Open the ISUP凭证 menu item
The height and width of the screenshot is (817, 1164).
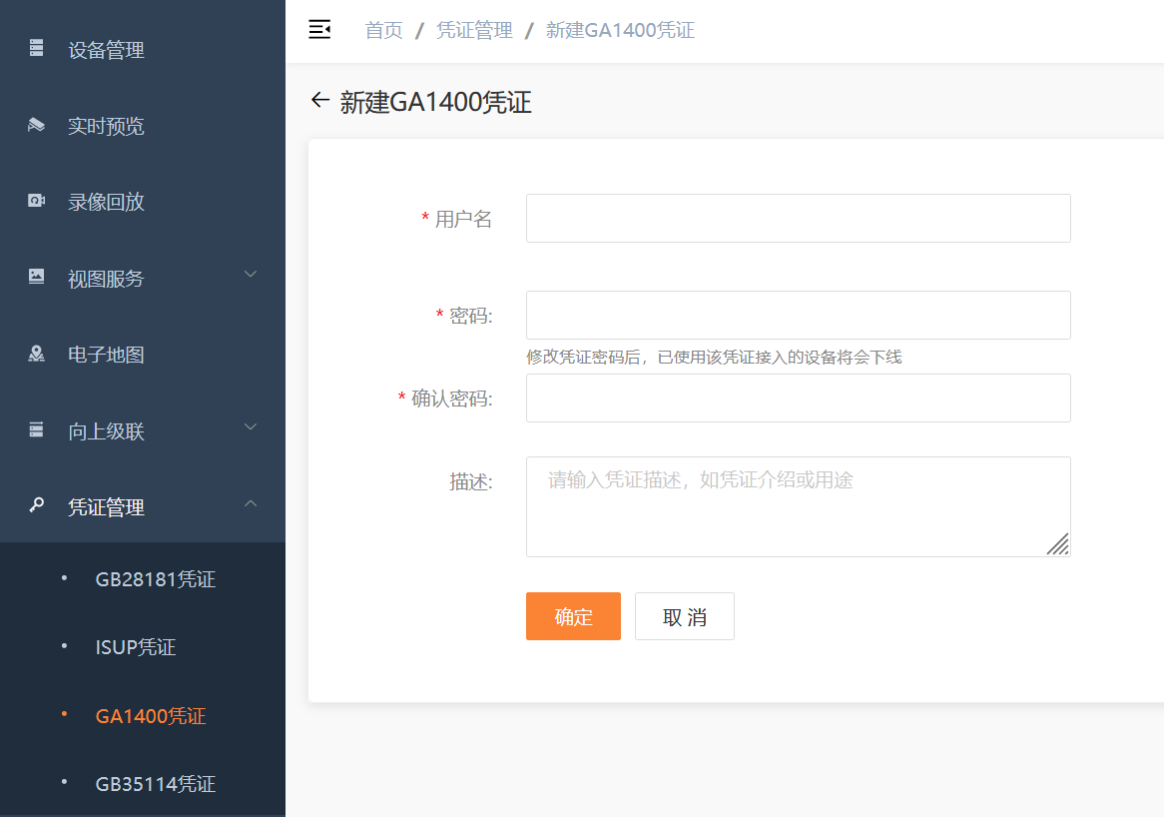(x=136, y=647)
